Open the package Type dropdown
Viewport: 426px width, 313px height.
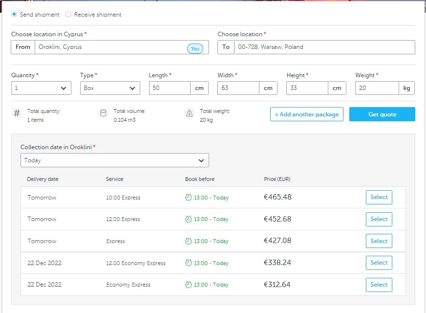(x=110, y=88)
